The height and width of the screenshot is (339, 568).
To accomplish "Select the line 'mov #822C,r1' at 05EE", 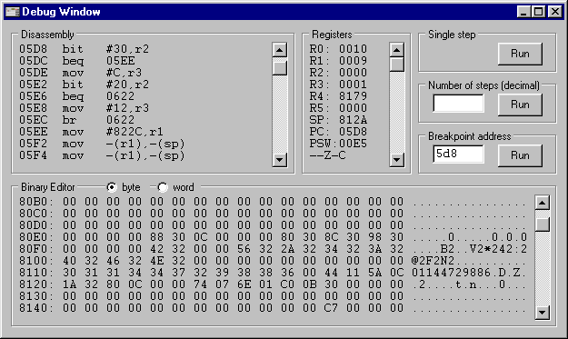I will pyautogui.click(x=91, y=132).
